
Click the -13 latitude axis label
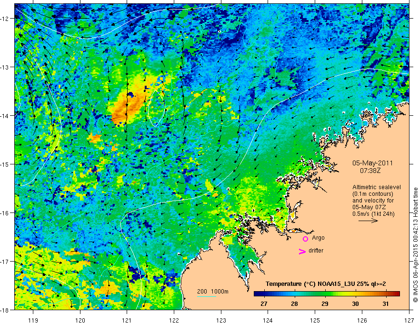coord(5,67)
